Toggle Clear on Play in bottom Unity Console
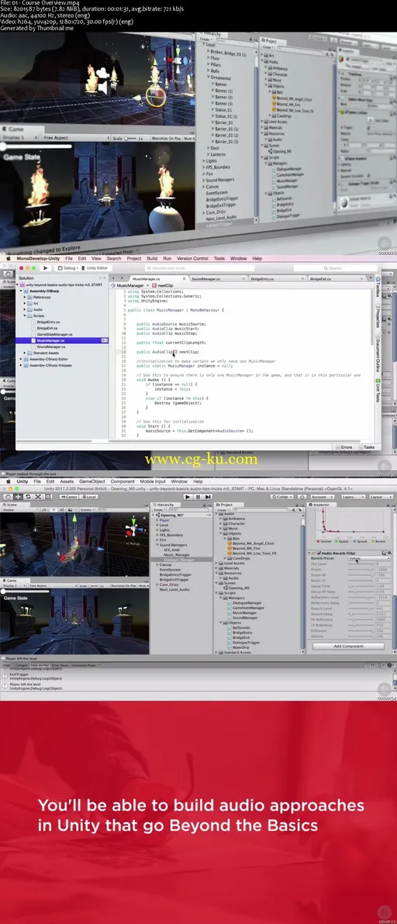 tap(38, 665)
